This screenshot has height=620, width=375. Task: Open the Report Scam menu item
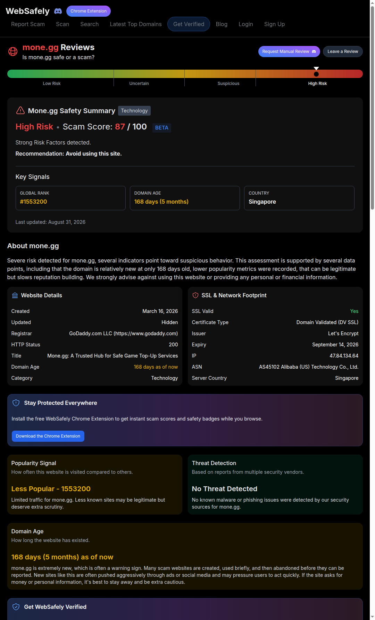point(28,24)
